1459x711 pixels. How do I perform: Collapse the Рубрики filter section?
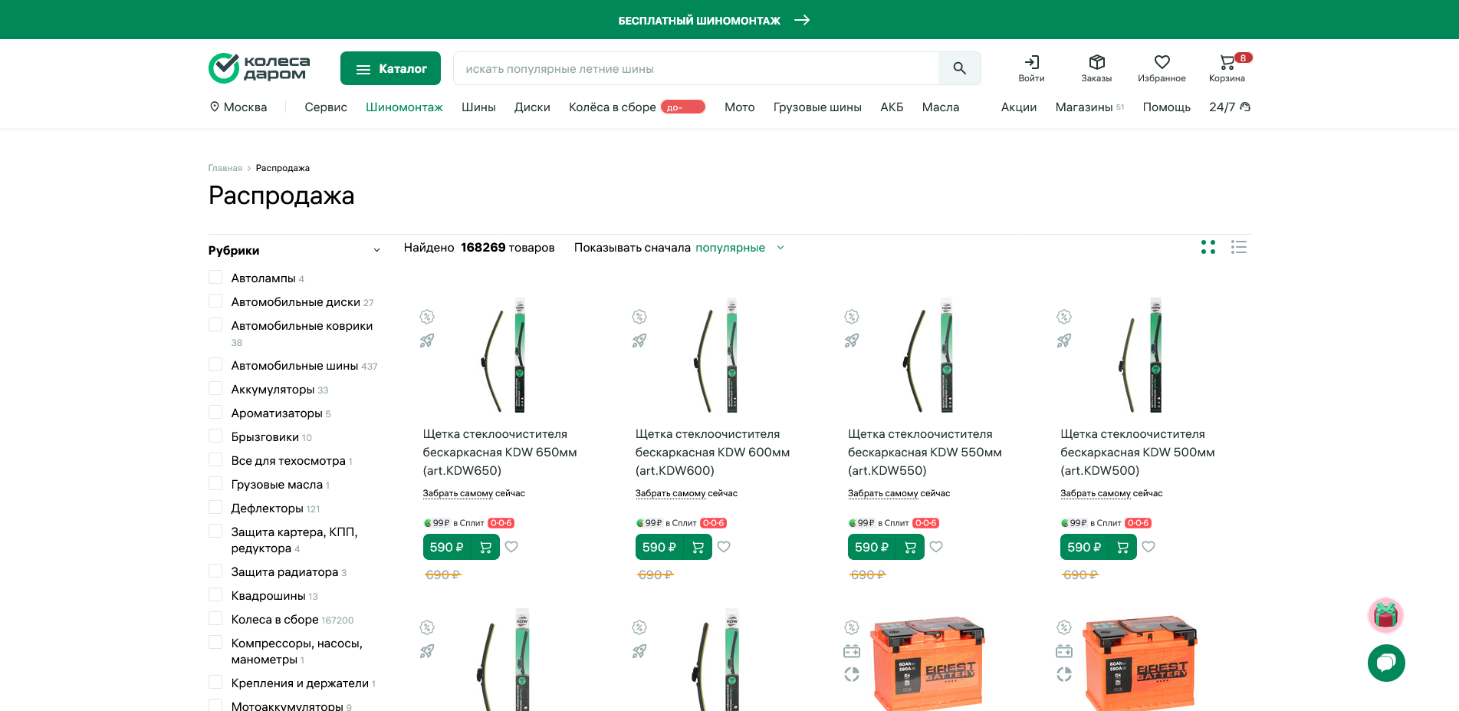[376, 250]
